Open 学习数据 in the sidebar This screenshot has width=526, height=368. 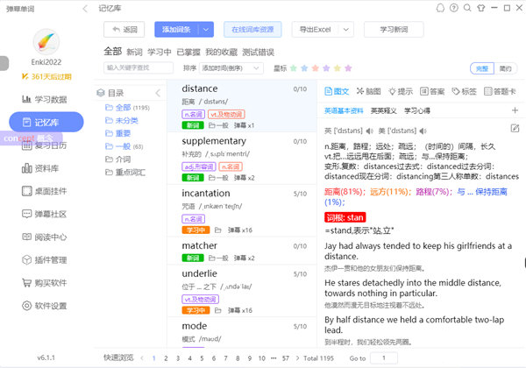(45, 99)
